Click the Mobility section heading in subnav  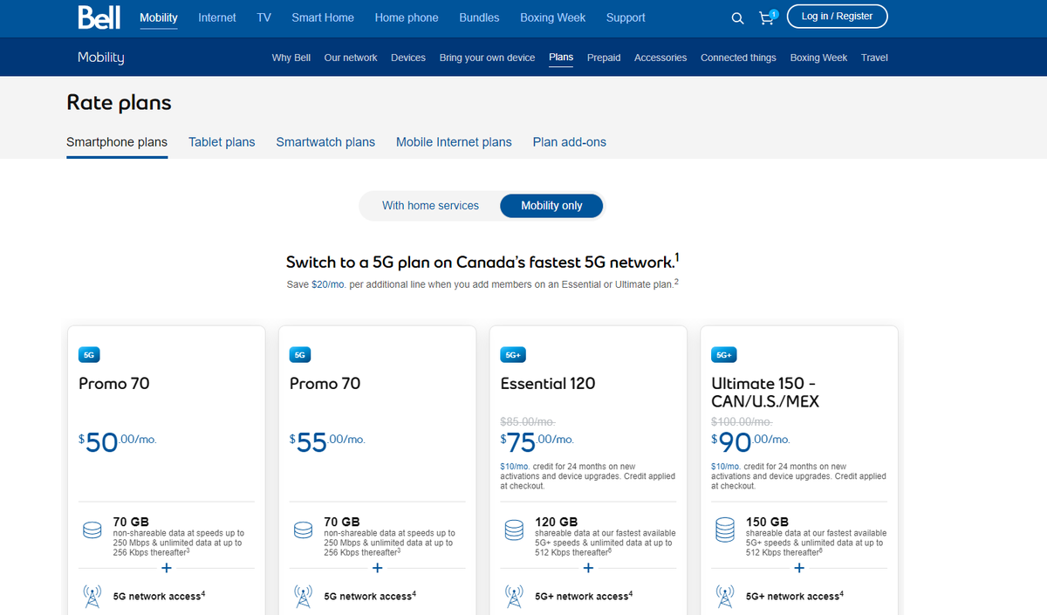pos(101,58)
